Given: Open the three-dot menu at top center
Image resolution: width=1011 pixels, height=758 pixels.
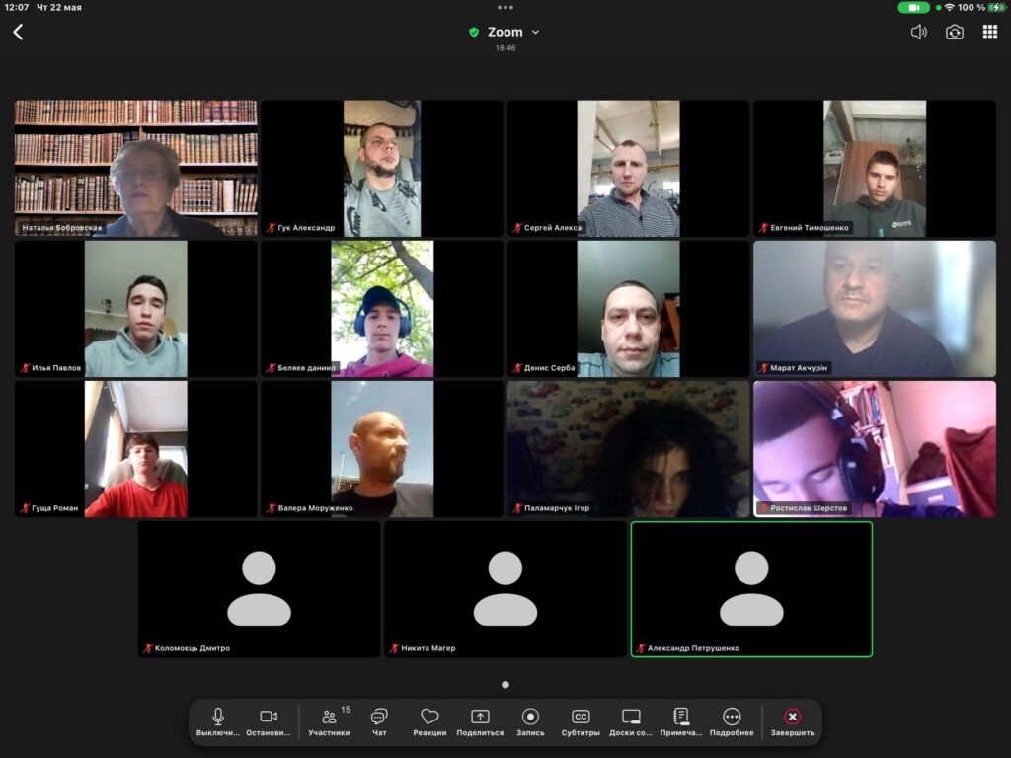Looking at the screenshot, I should (x=505, y=8).
